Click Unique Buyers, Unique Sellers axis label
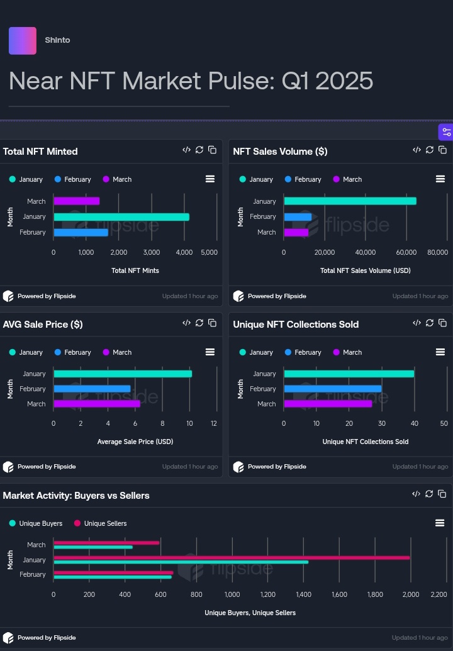This screenshot has height=651, width=453. (250, 613)
